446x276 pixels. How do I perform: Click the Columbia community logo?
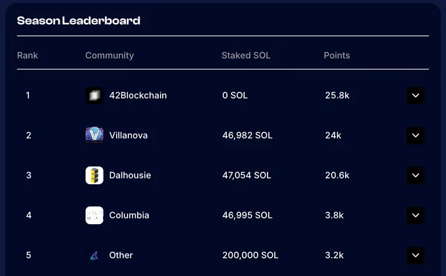click(x=94, y=215)
